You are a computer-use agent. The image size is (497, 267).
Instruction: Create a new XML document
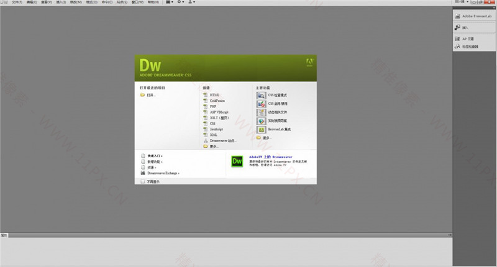[x=211, y=135]
